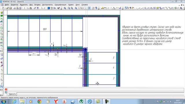Click the 27 dimension text

34,53
